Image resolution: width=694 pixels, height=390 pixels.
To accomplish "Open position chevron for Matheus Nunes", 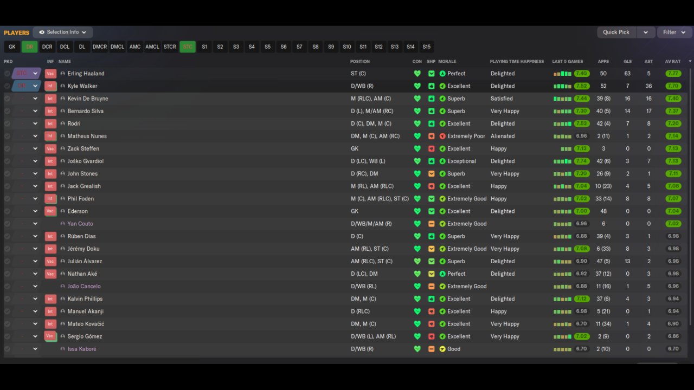I will coord(35,136).
